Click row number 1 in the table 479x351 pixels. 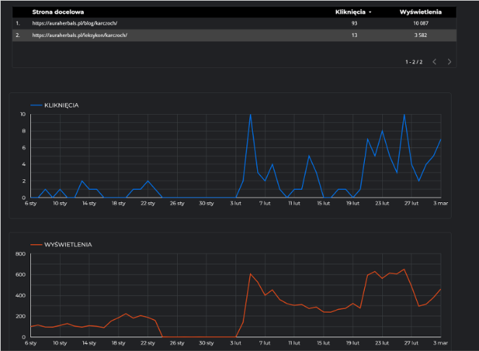(17, 23)
